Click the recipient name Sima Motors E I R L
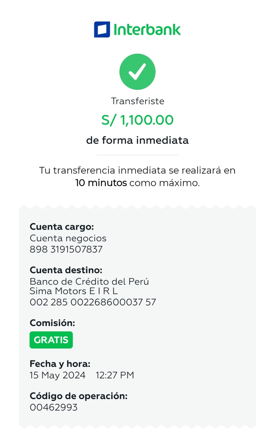The image size is (275, 445). 74,291
